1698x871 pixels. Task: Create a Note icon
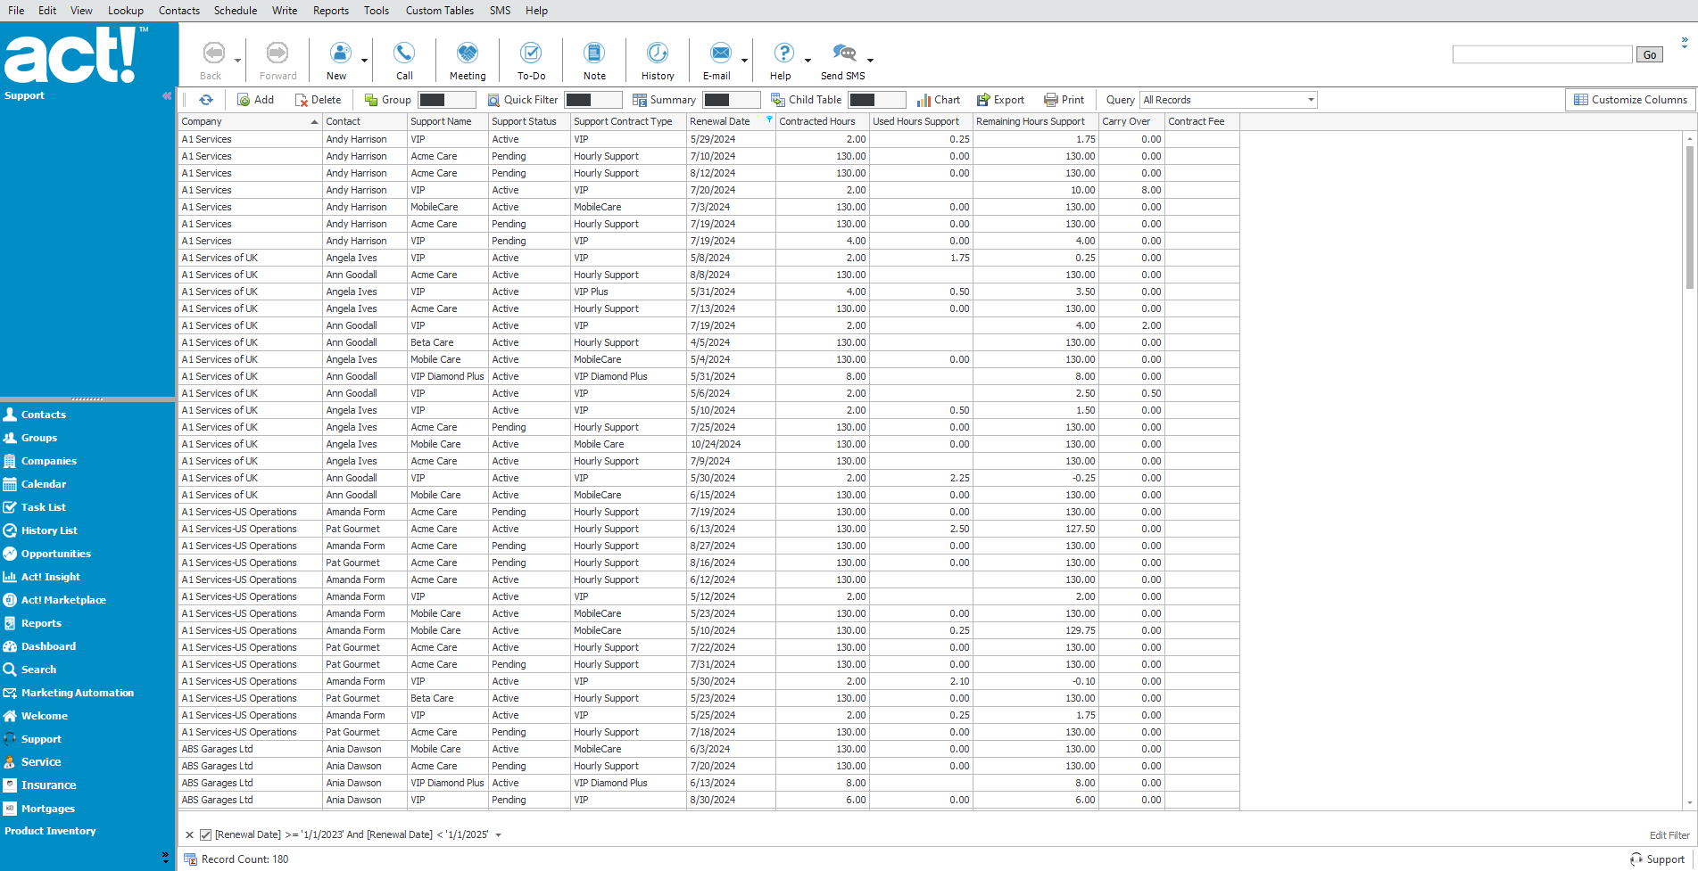594,53
